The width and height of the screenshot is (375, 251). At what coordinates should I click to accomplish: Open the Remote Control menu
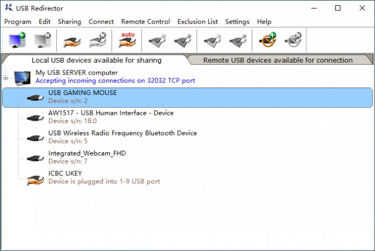click(145, 22)
